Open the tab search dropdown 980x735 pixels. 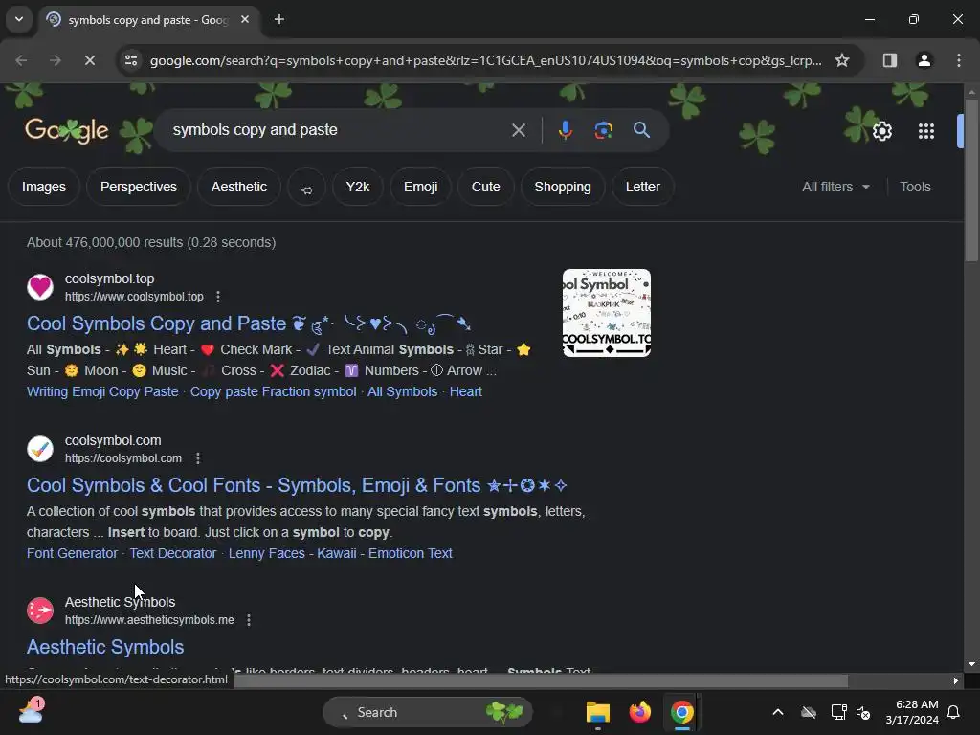(x=19, y=19)
